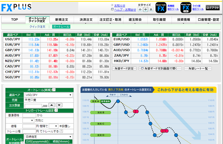Open the Monex Trader FX Lite icon
This screenshot has width=223, height=144.
pyautogui.click(x=186, y=8)
